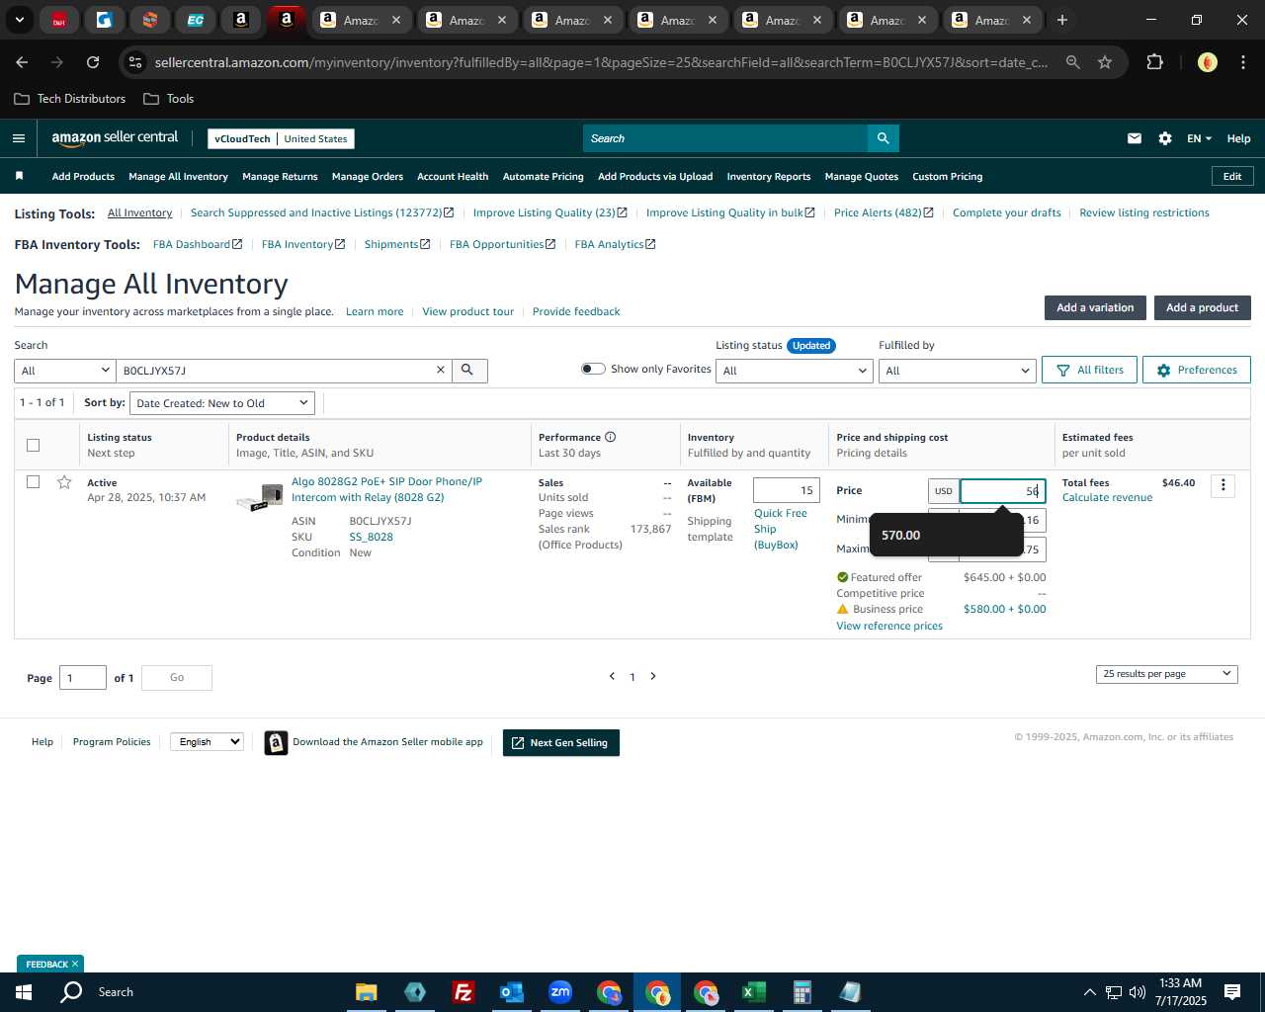Click View reference prices link
This screenshot has height=1012, width=1265.
[x=889, y=626]
